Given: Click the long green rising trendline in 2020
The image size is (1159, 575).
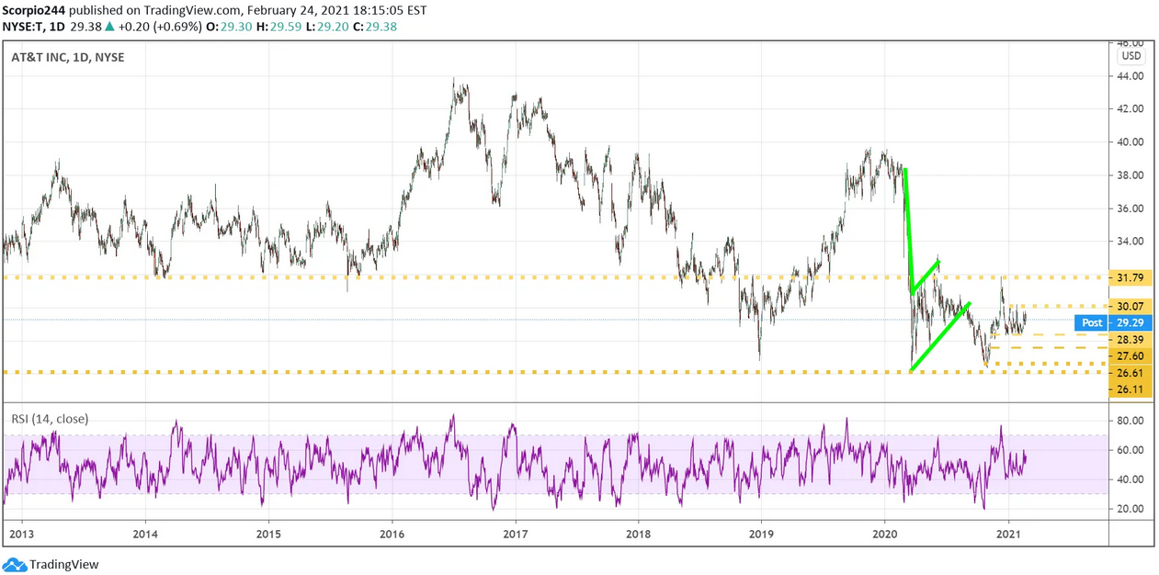Looking at the screenshot, I should [939, 336].
